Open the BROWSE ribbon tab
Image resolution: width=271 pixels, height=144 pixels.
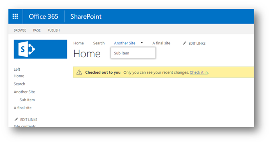(20, 30)
